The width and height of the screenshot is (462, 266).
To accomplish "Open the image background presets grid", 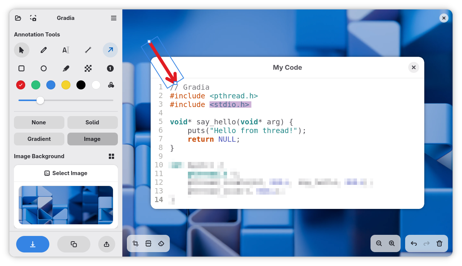I will (111, 156).
